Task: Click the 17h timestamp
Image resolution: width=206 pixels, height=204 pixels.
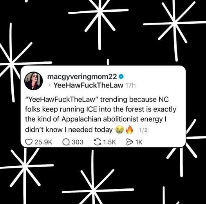Action: (x=130, y=86)
